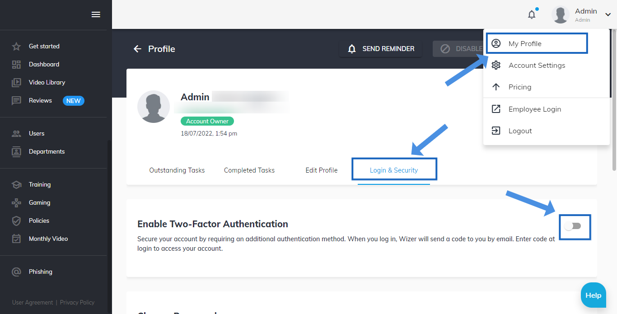Viewport: 617px width, 314px height.
Task: Switch to the Completed Tasks tab
Action: point(249,170)
